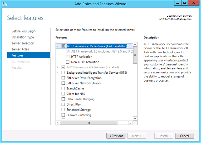Click the horizontal scroll left arrow

coord(58,123)
